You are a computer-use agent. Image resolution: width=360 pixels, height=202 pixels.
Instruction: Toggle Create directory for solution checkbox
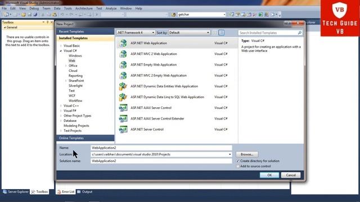pyautogui.click(x=238, y=161)
